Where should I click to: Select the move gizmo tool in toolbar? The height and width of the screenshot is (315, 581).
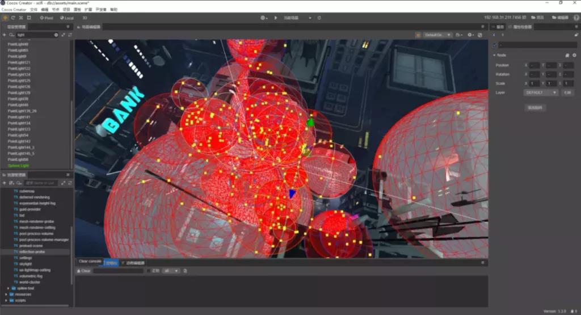click(5, 18)
